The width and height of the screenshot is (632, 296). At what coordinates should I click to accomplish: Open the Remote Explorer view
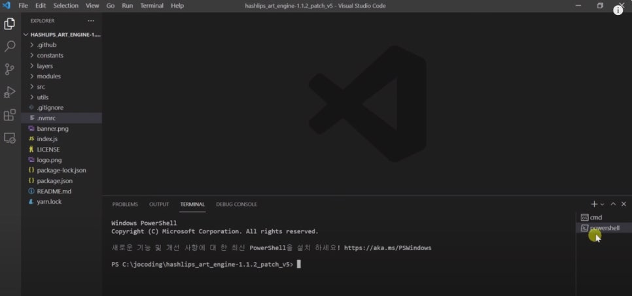click(x=10, y=138)
